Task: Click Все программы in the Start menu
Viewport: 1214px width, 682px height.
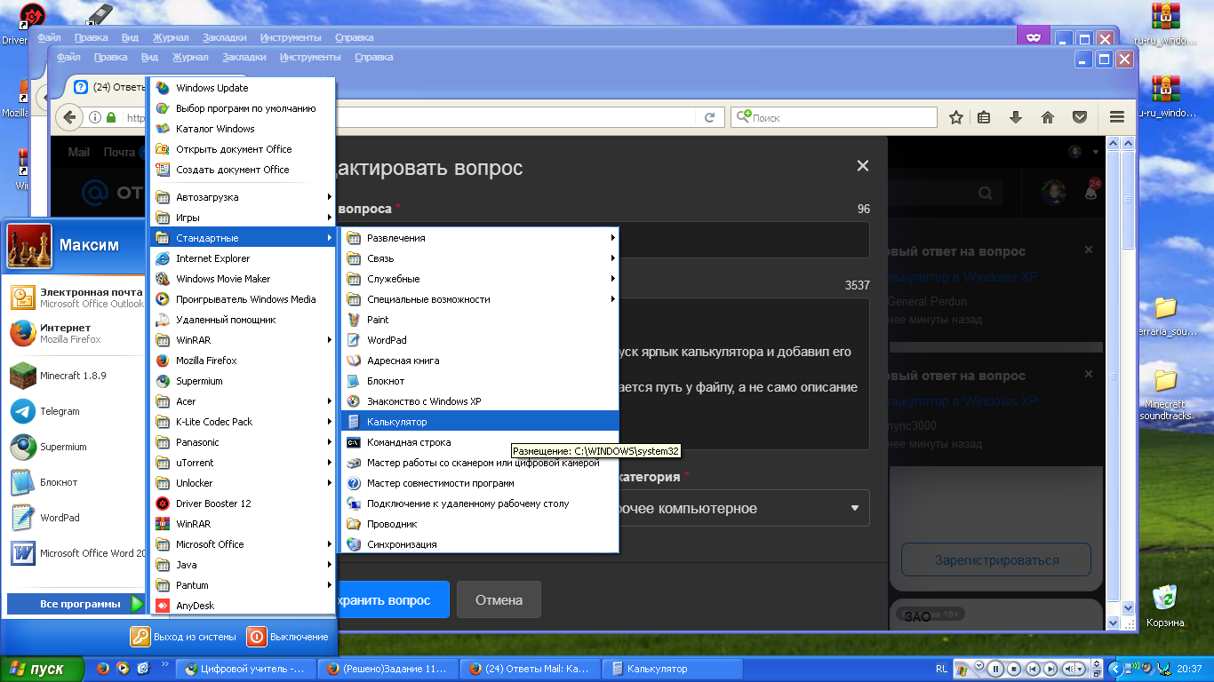Action: [x=76, y=605]
